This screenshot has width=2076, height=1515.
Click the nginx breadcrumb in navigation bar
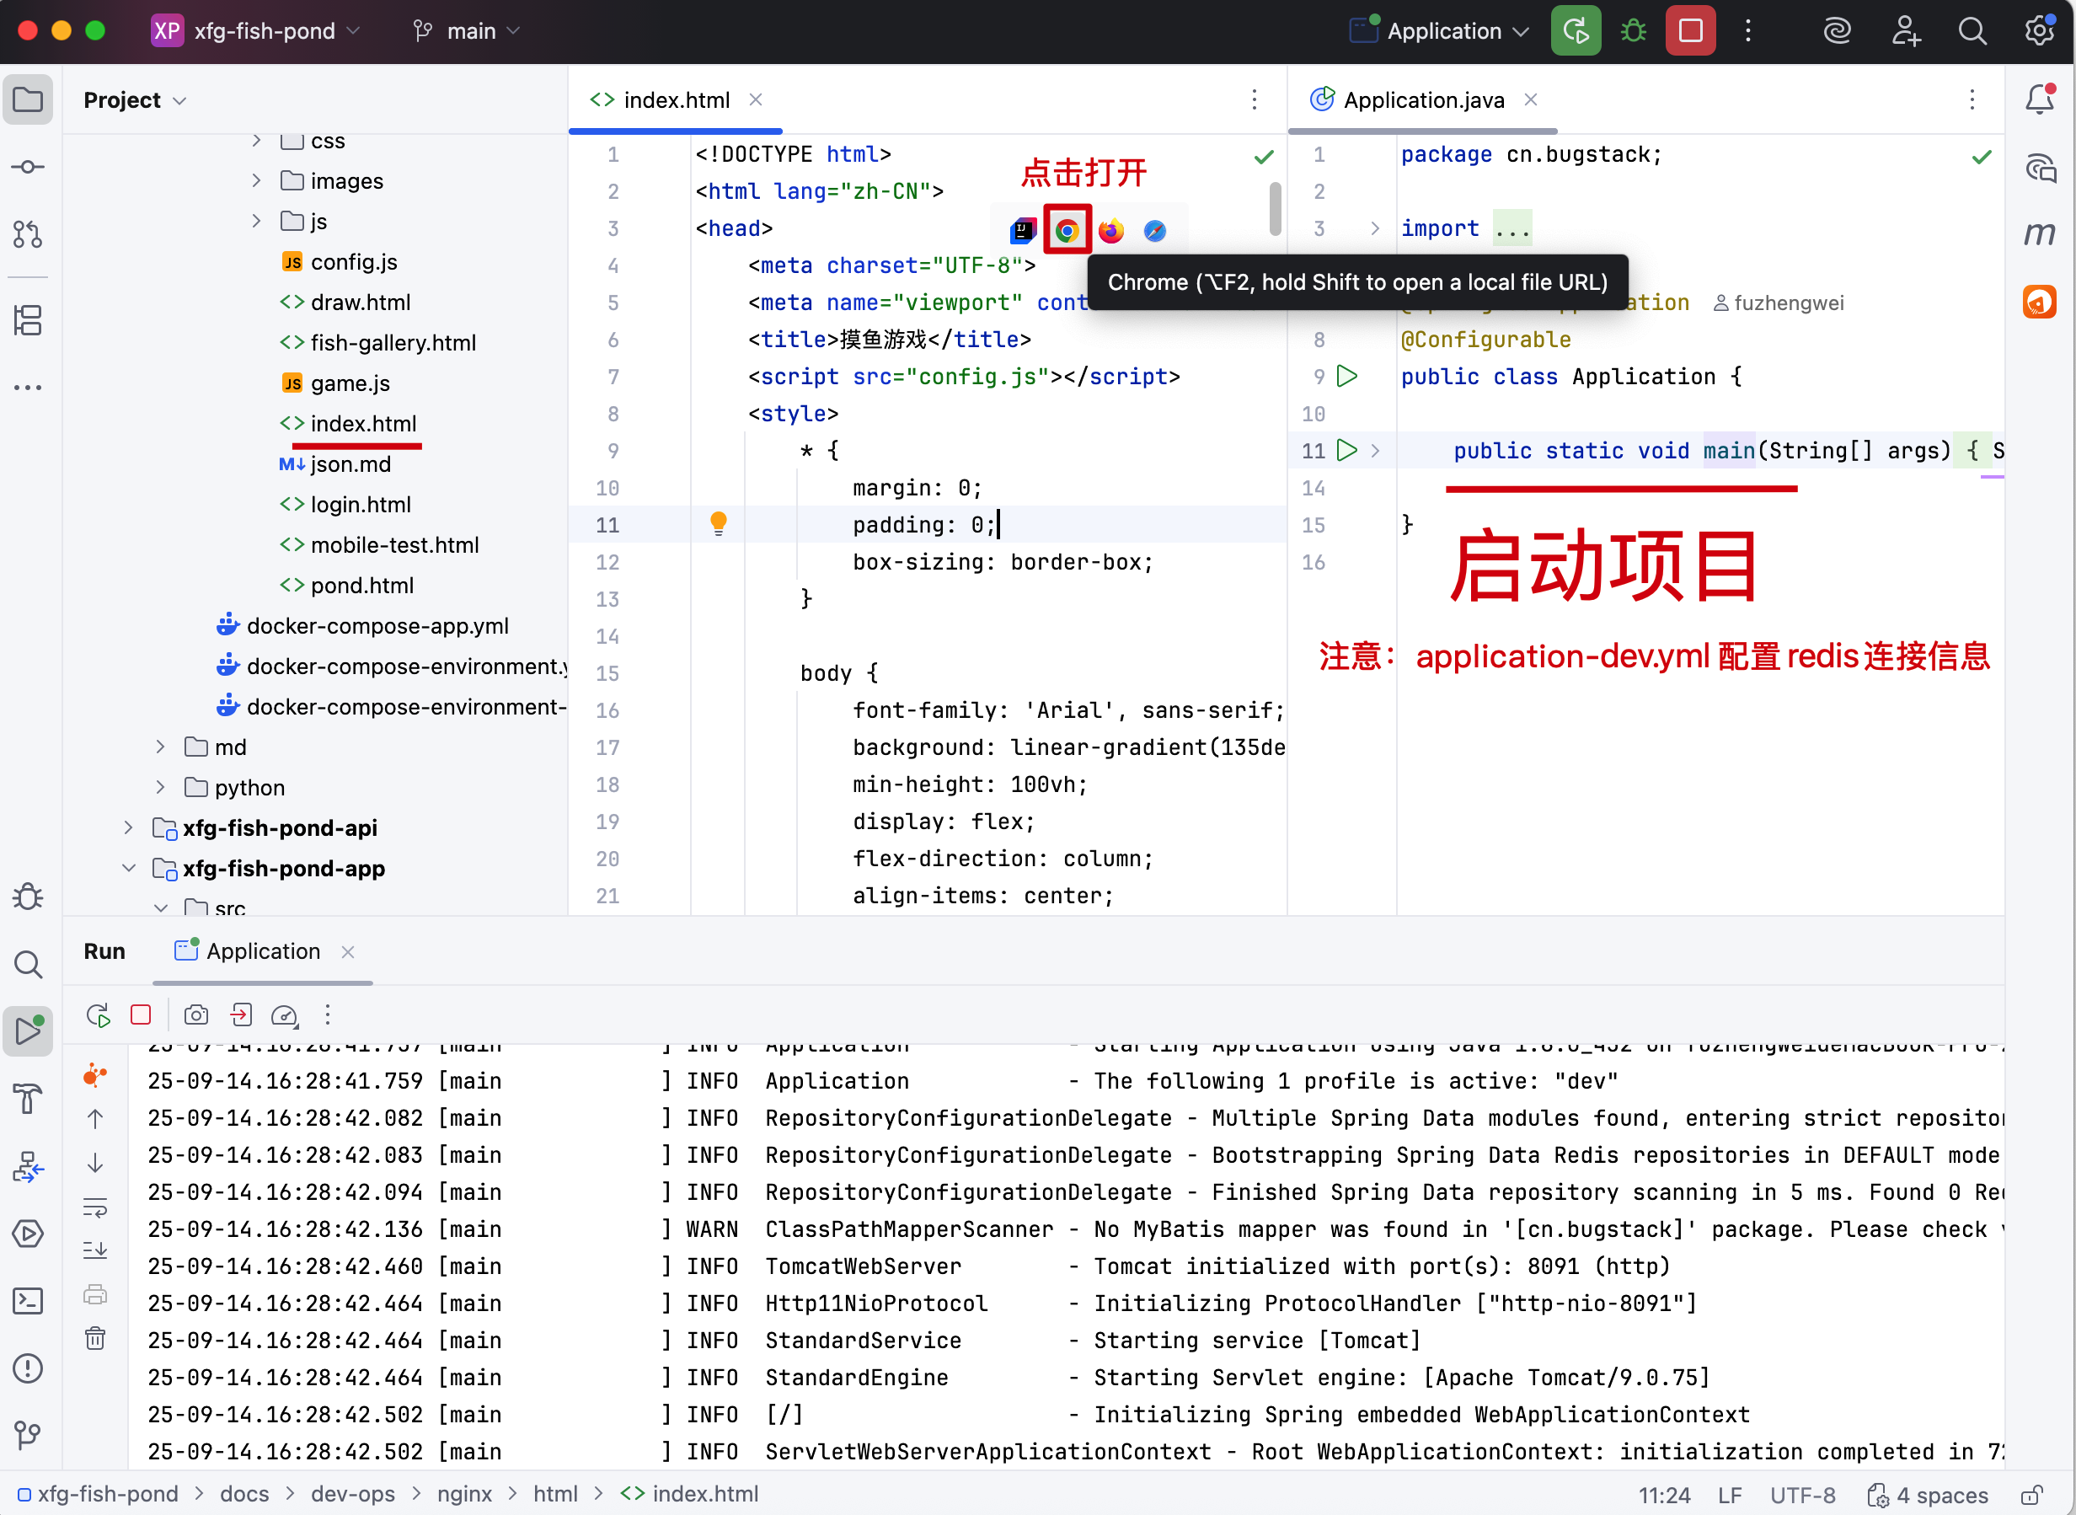point(464,1495)
